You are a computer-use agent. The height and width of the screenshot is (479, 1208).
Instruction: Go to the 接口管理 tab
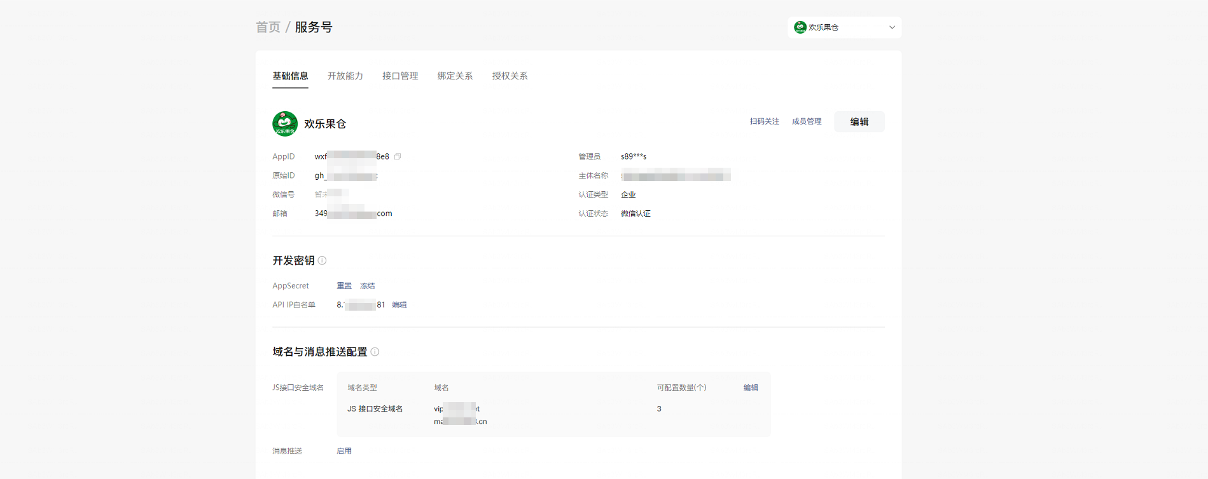(400, 76)
